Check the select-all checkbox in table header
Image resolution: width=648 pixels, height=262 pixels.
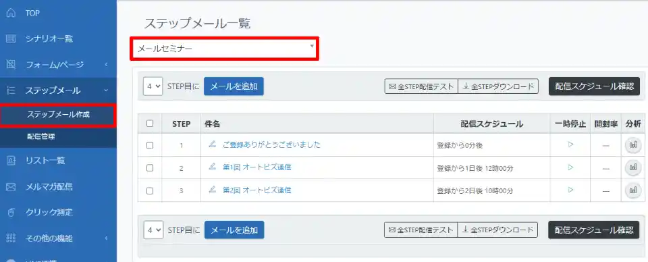click(150, 123)
